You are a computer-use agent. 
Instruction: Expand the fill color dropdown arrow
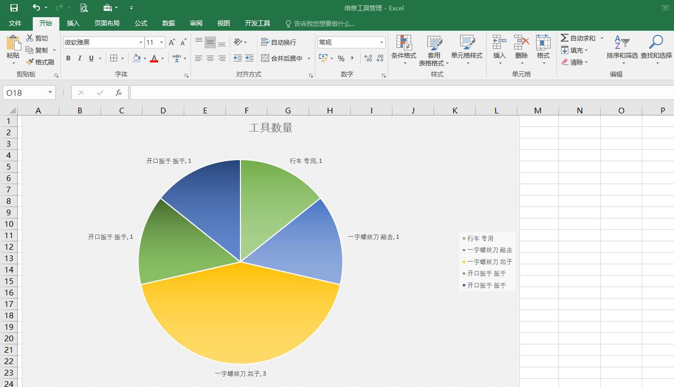(144, 58)
